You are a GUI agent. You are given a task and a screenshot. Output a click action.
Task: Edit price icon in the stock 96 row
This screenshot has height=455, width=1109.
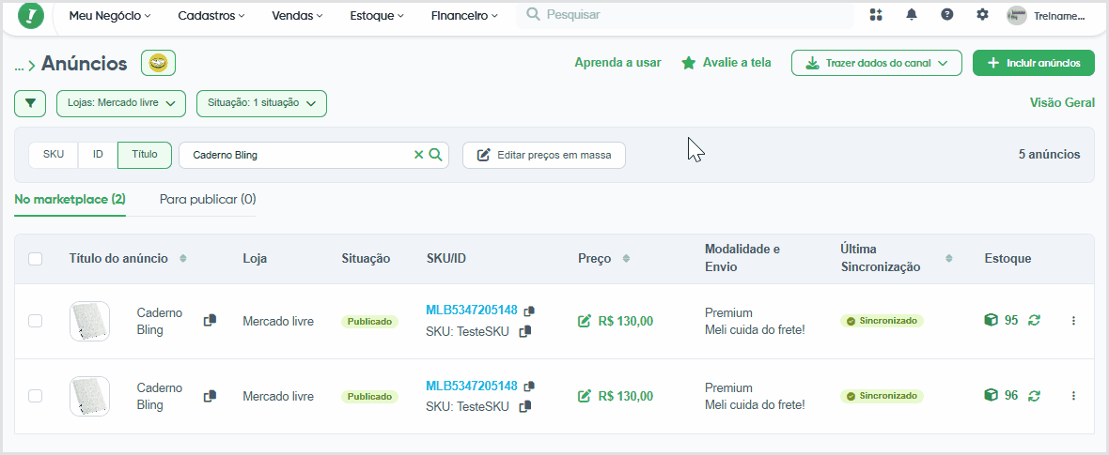click(x=585, y=396)
